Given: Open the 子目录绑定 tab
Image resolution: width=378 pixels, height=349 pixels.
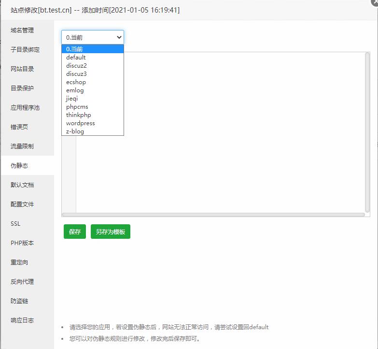Looking at the screenshot, I should pos(28,49).
